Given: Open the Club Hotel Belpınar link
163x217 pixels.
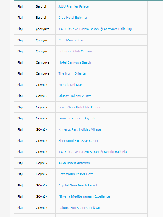Looking at the screenshot, I should click(x=73, y=18).
